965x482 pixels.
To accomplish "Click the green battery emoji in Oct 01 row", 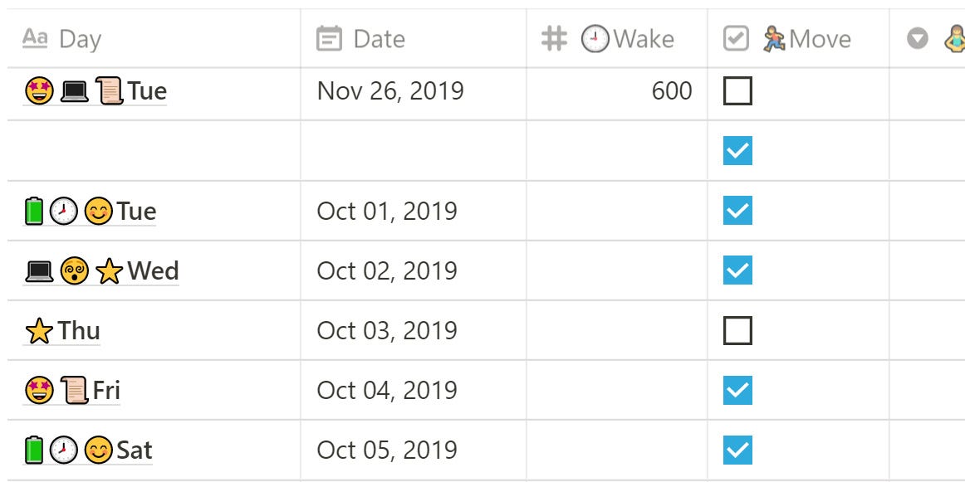I will 35,211.
